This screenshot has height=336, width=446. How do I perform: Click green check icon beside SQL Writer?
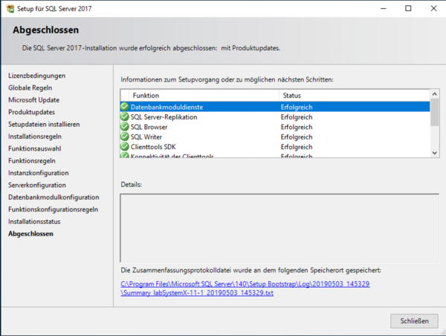coord(125,136)
